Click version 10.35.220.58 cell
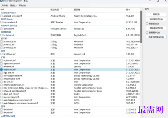 [132, 91]
